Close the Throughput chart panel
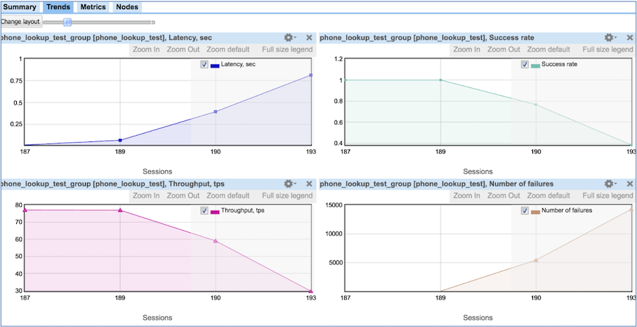This screenshot has width=637, height=327. point(309,184)
